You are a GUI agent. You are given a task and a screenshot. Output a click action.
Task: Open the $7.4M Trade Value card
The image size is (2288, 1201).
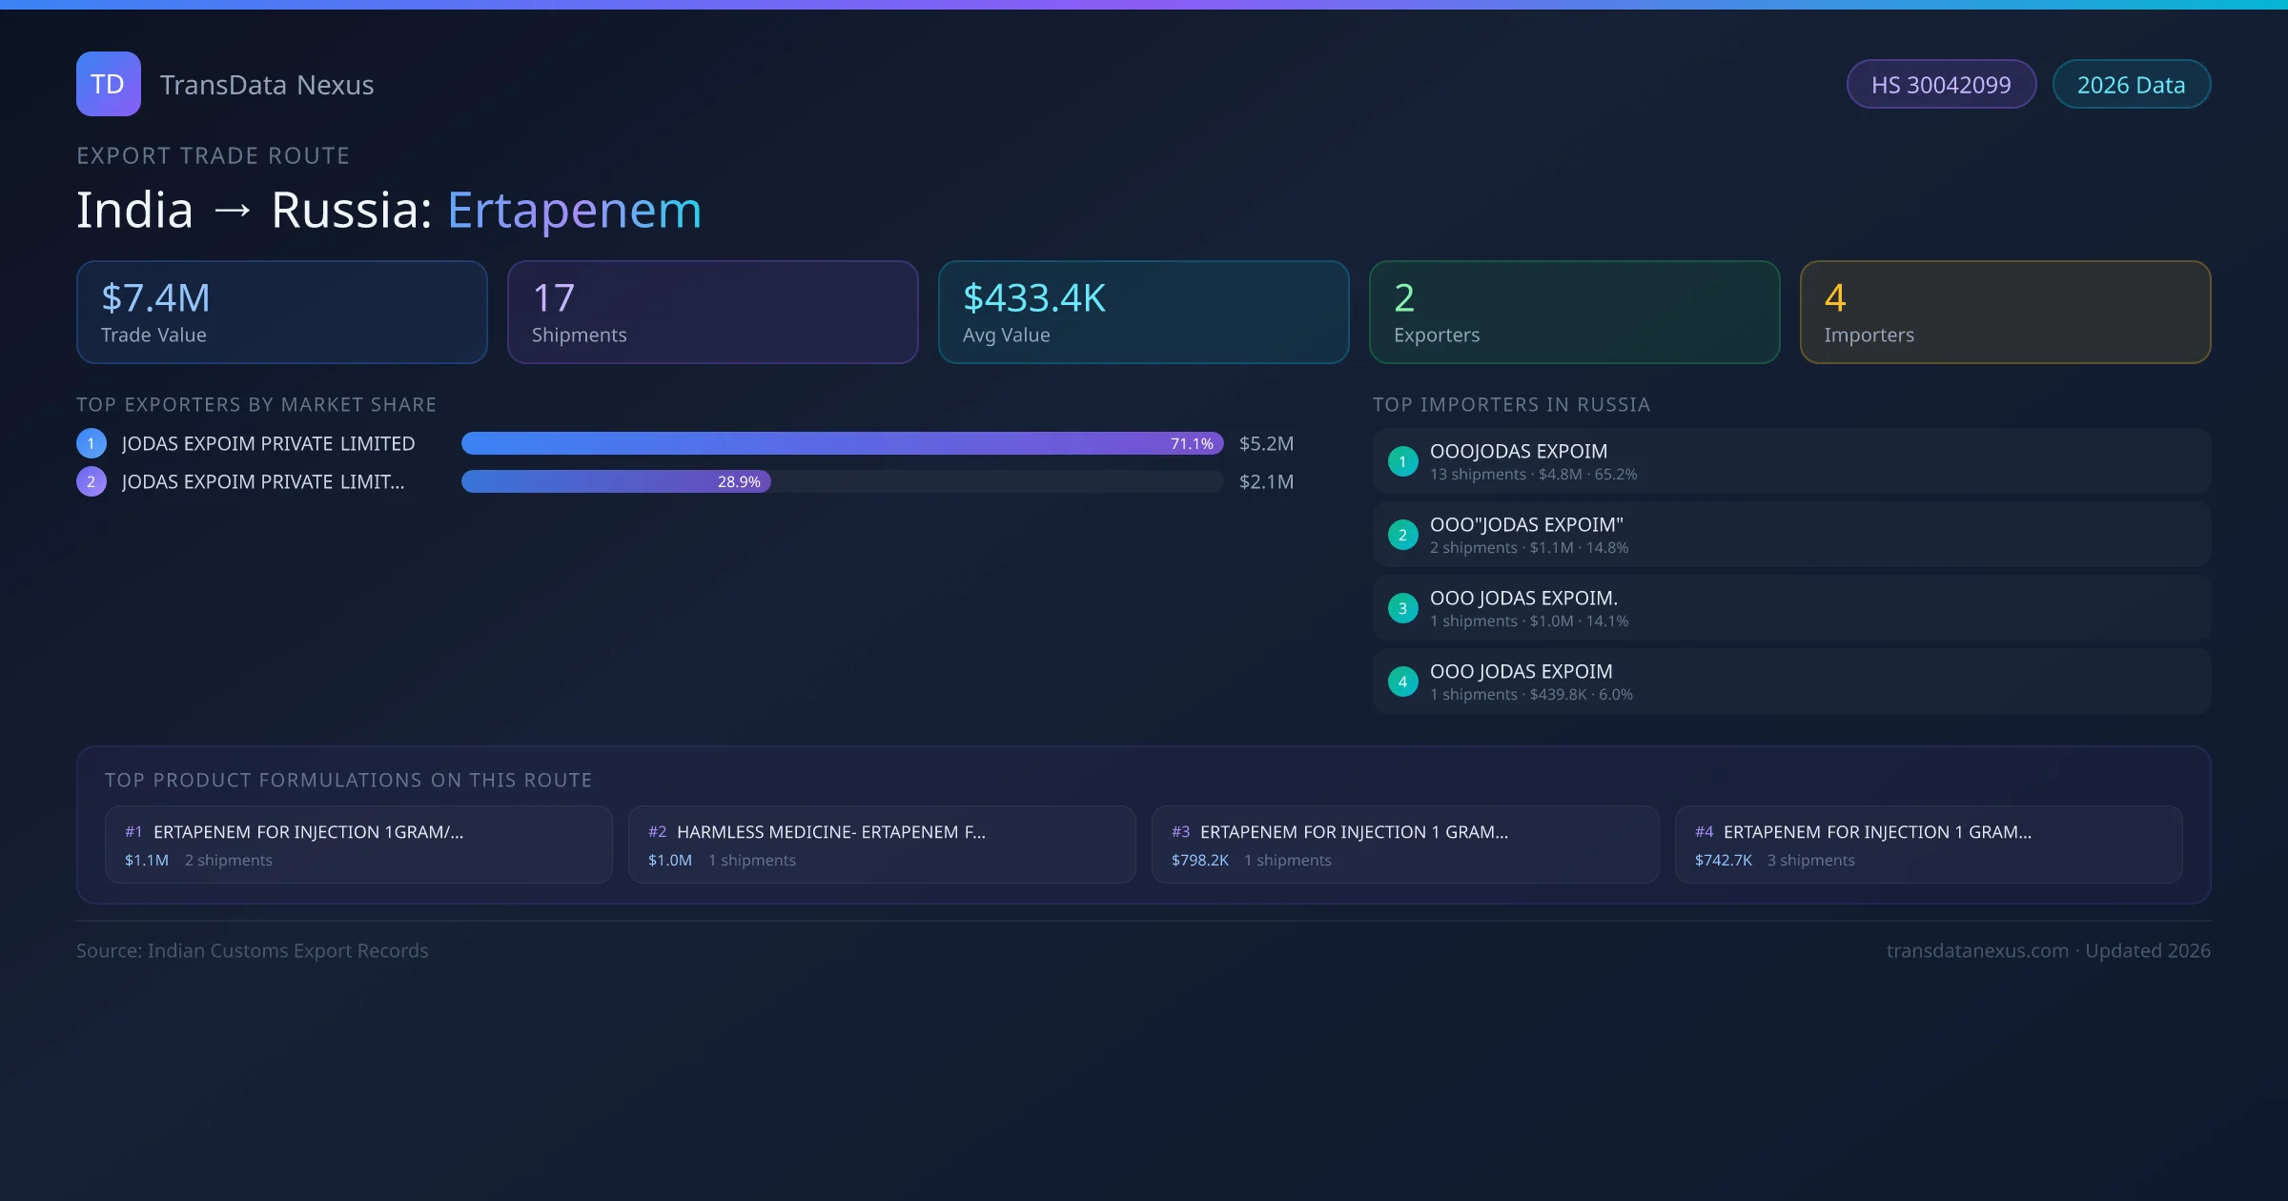pyautogui.click(x=281, y=313)
